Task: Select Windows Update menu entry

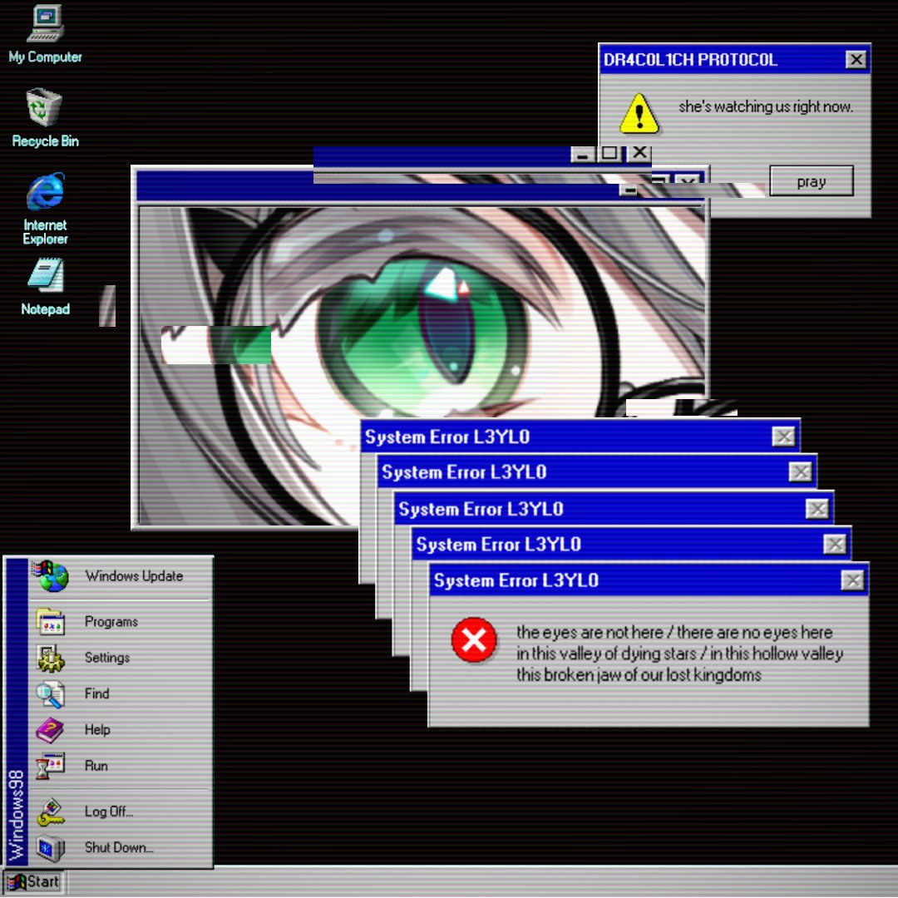Action: 121,576
